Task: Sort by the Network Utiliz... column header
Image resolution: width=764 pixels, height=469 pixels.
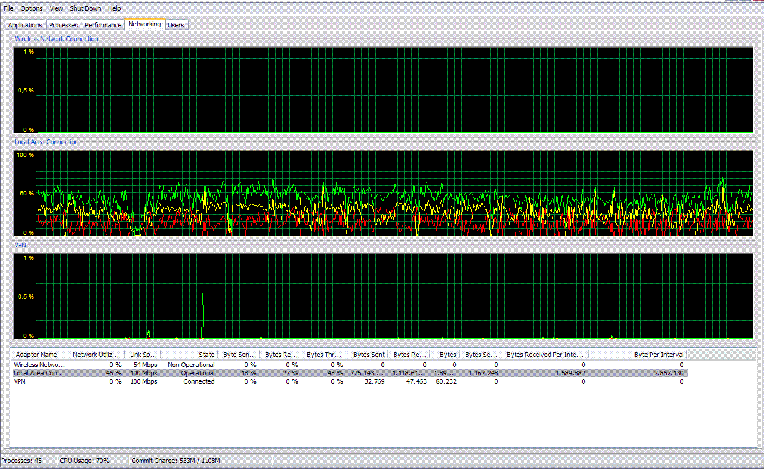Action: 95,355
